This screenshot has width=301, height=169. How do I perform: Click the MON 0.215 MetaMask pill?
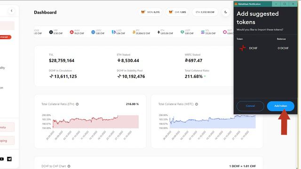point(150,12)
